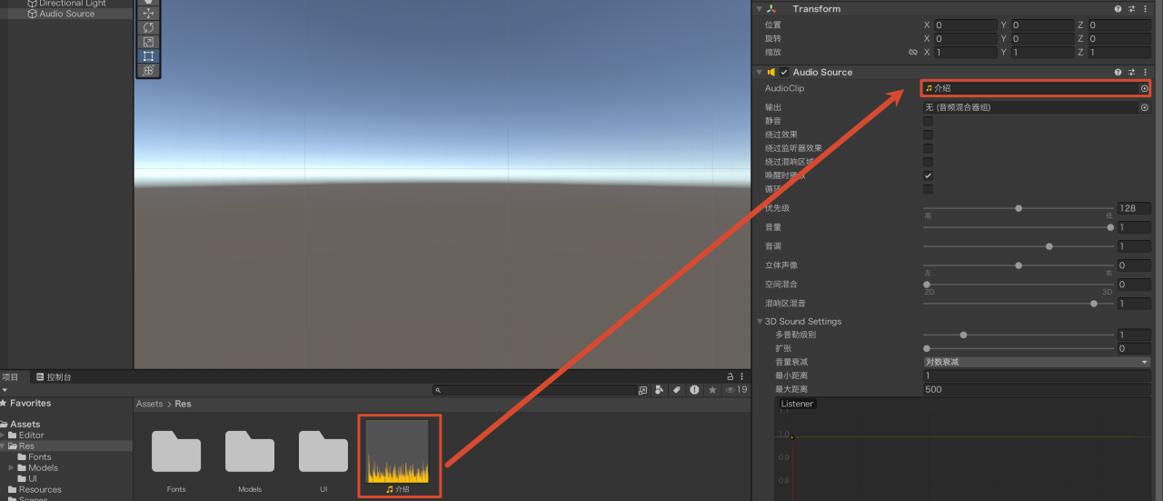Select Audio Source in the hierarchy
The width and height of the screenshot is (1163, 501).
[66, 14]
